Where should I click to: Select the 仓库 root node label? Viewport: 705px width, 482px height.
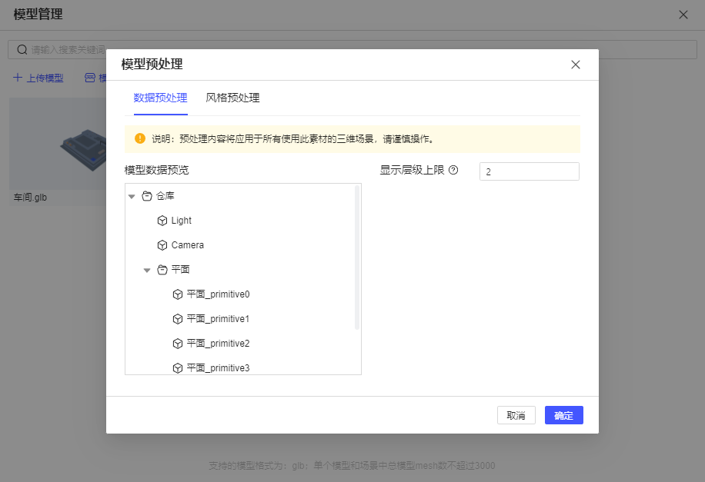[165, 196]
